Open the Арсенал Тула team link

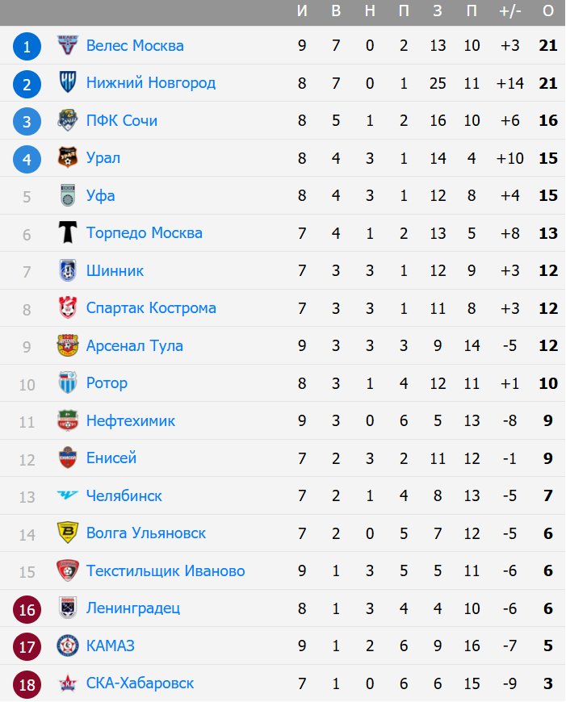[x=135, y=345]
